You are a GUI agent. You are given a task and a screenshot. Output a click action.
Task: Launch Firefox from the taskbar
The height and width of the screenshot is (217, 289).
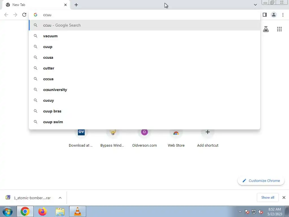tap(42, 211)
